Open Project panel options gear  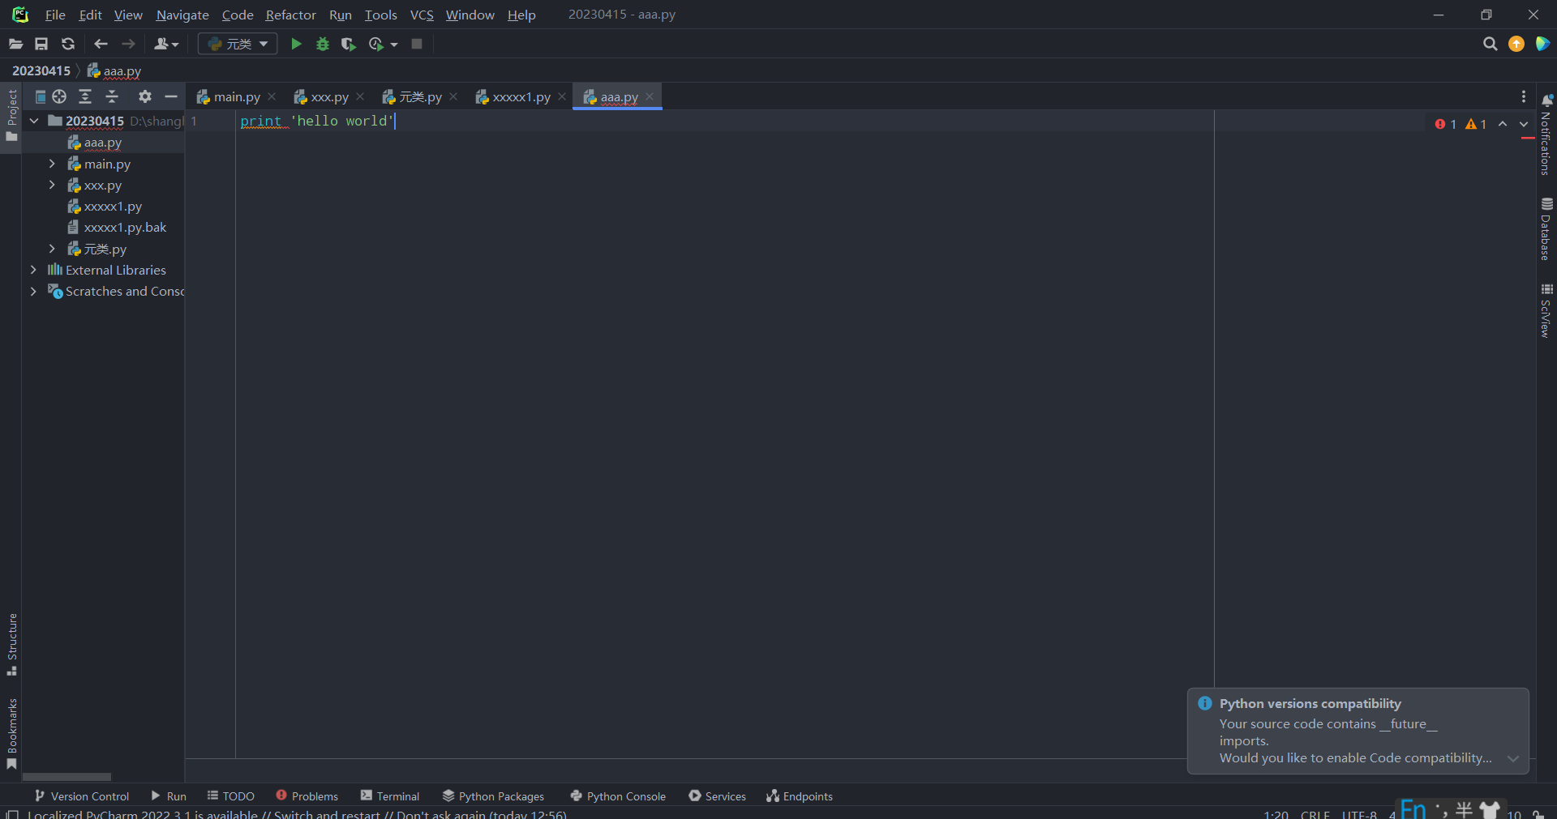pos(144,97)
